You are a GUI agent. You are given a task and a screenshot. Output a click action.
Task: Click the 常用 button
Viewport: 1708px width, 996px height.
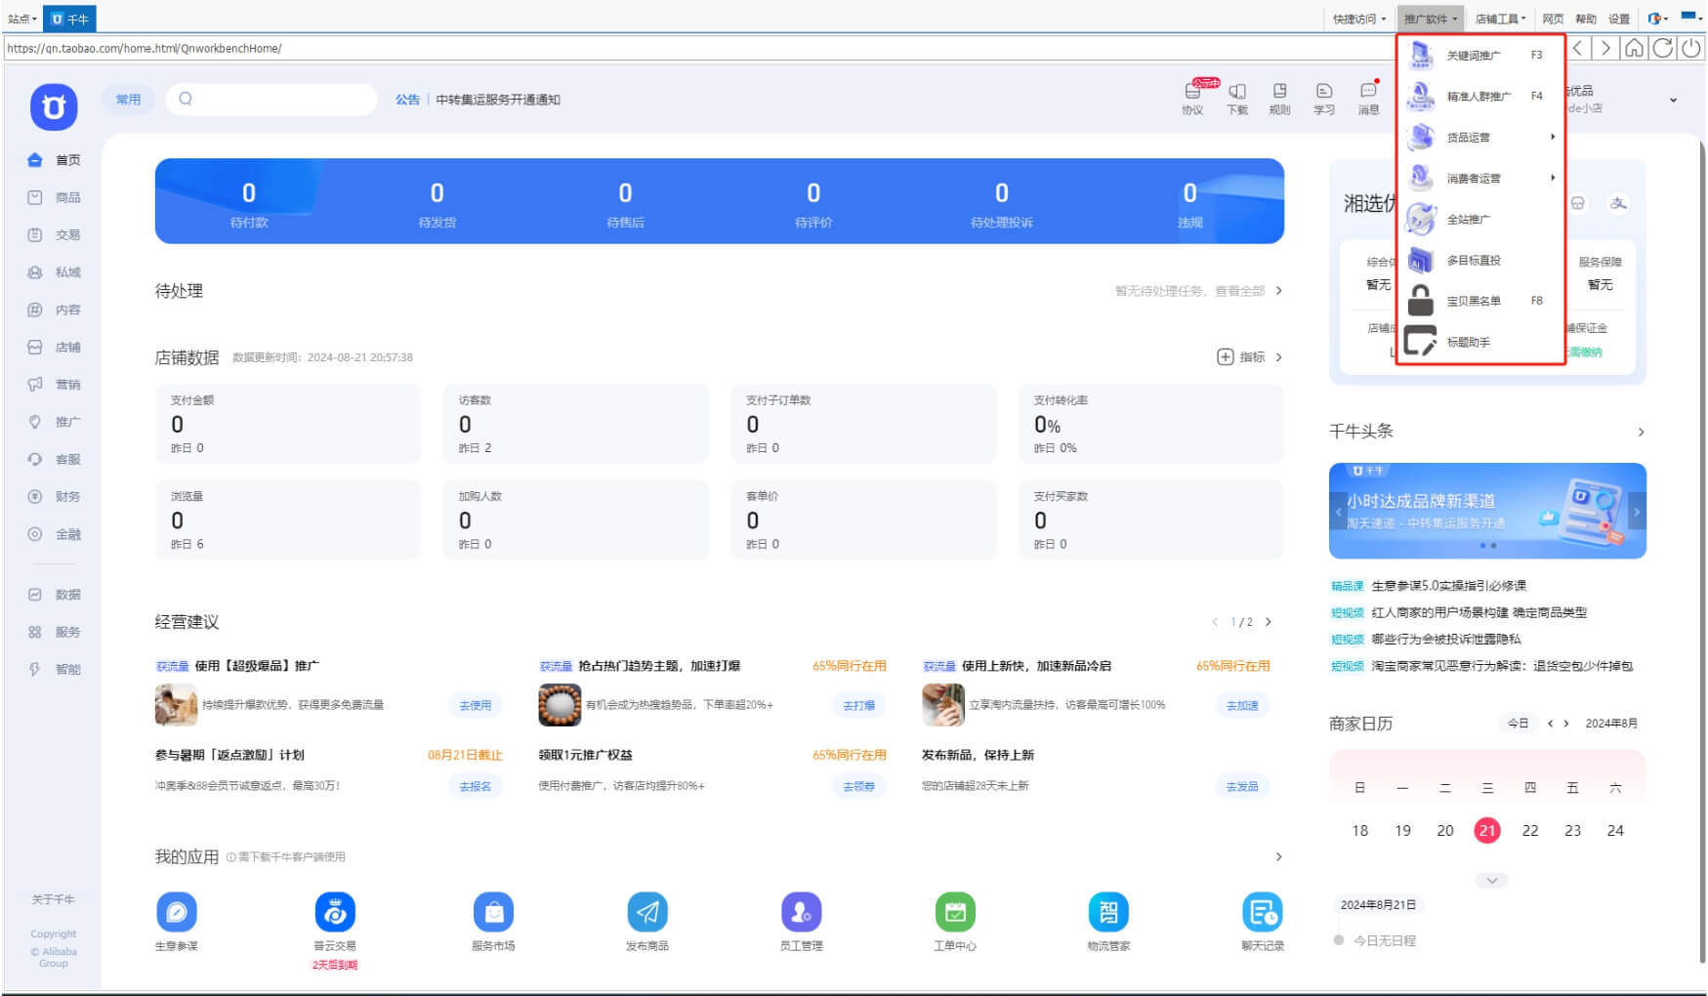(x=128, y=99)
